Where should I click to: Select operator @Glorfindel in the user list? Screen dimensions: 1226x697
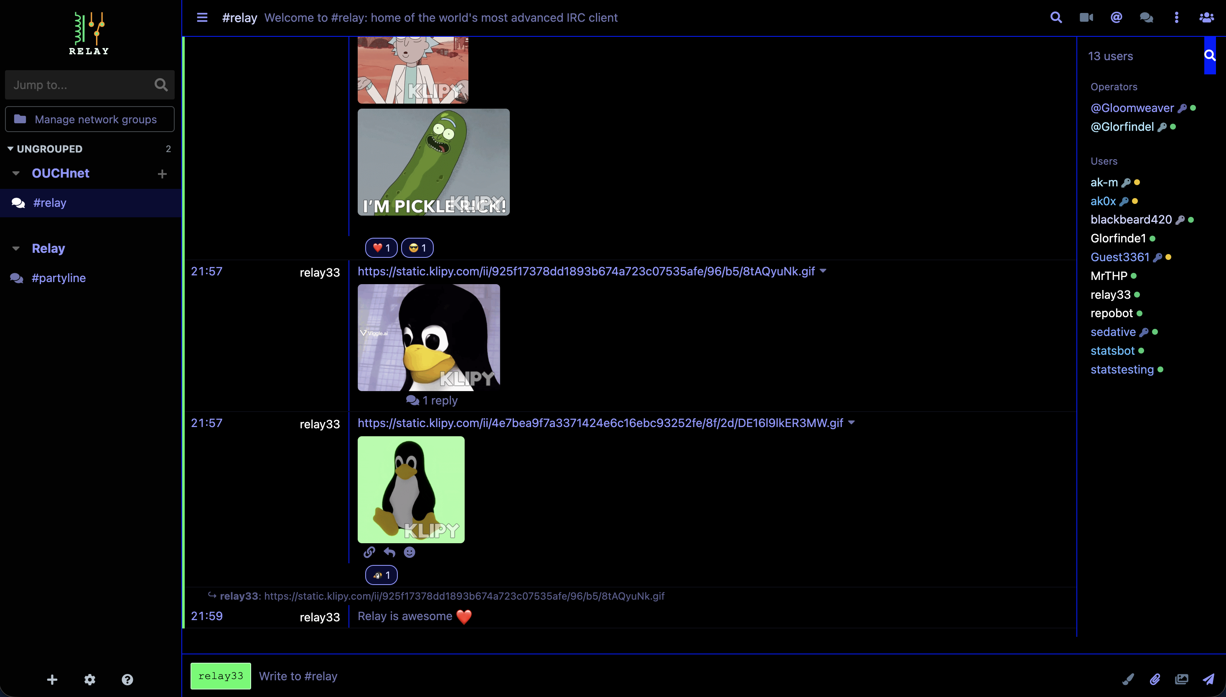1122,127
